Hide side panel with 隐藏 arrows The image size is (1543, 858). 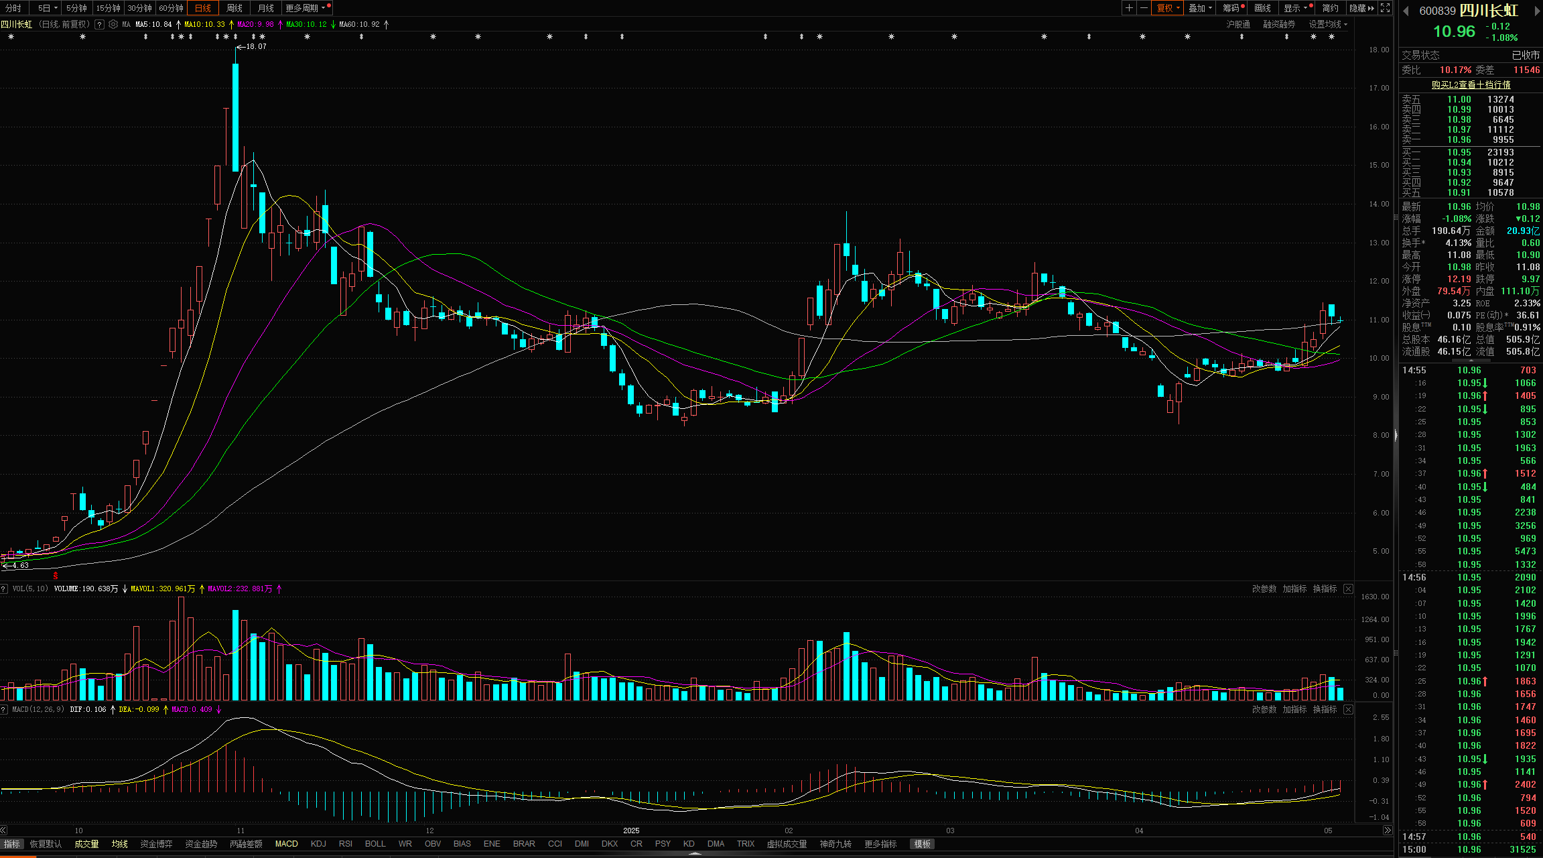[1362, 8]
